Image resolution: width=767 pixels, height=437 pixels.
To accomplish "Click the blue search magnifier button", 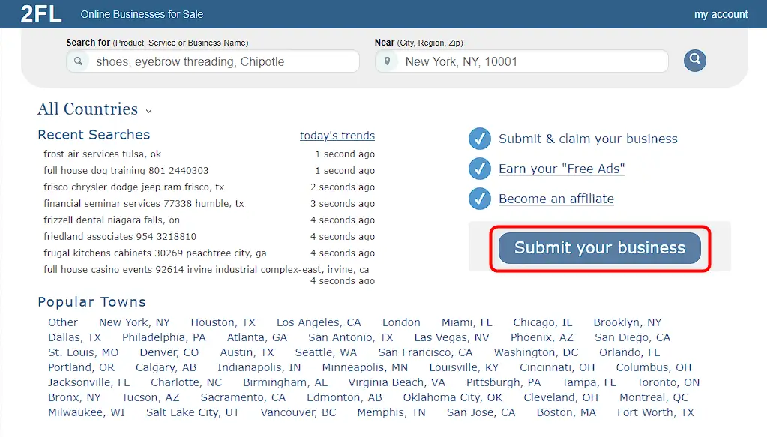I will 694,61.
